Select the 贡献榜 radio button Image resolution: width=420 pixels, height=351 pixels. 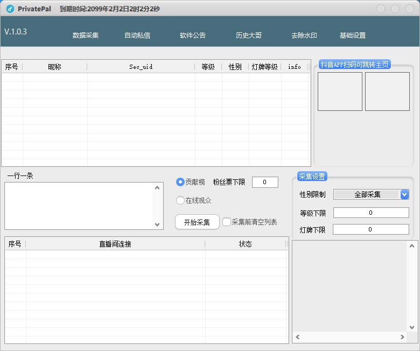click(180, 182)
